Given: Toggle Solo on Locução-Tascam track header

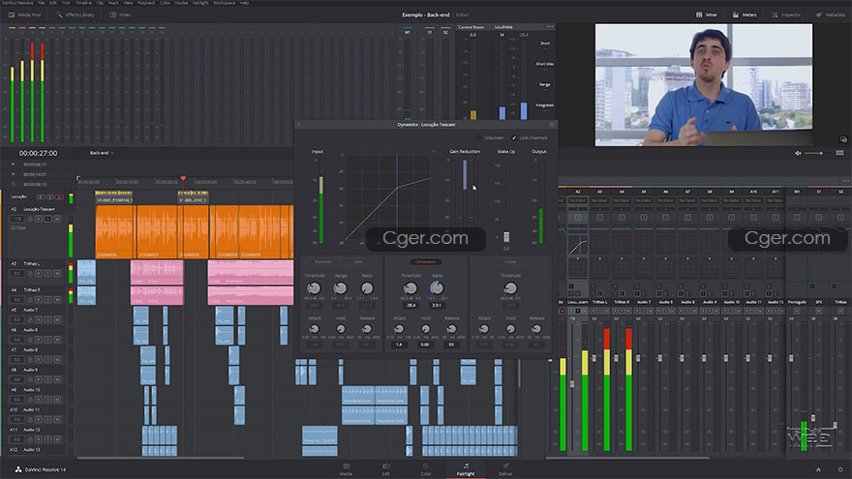Looking at the screenshot, I should pyautogui.click(x=47, y=219).
